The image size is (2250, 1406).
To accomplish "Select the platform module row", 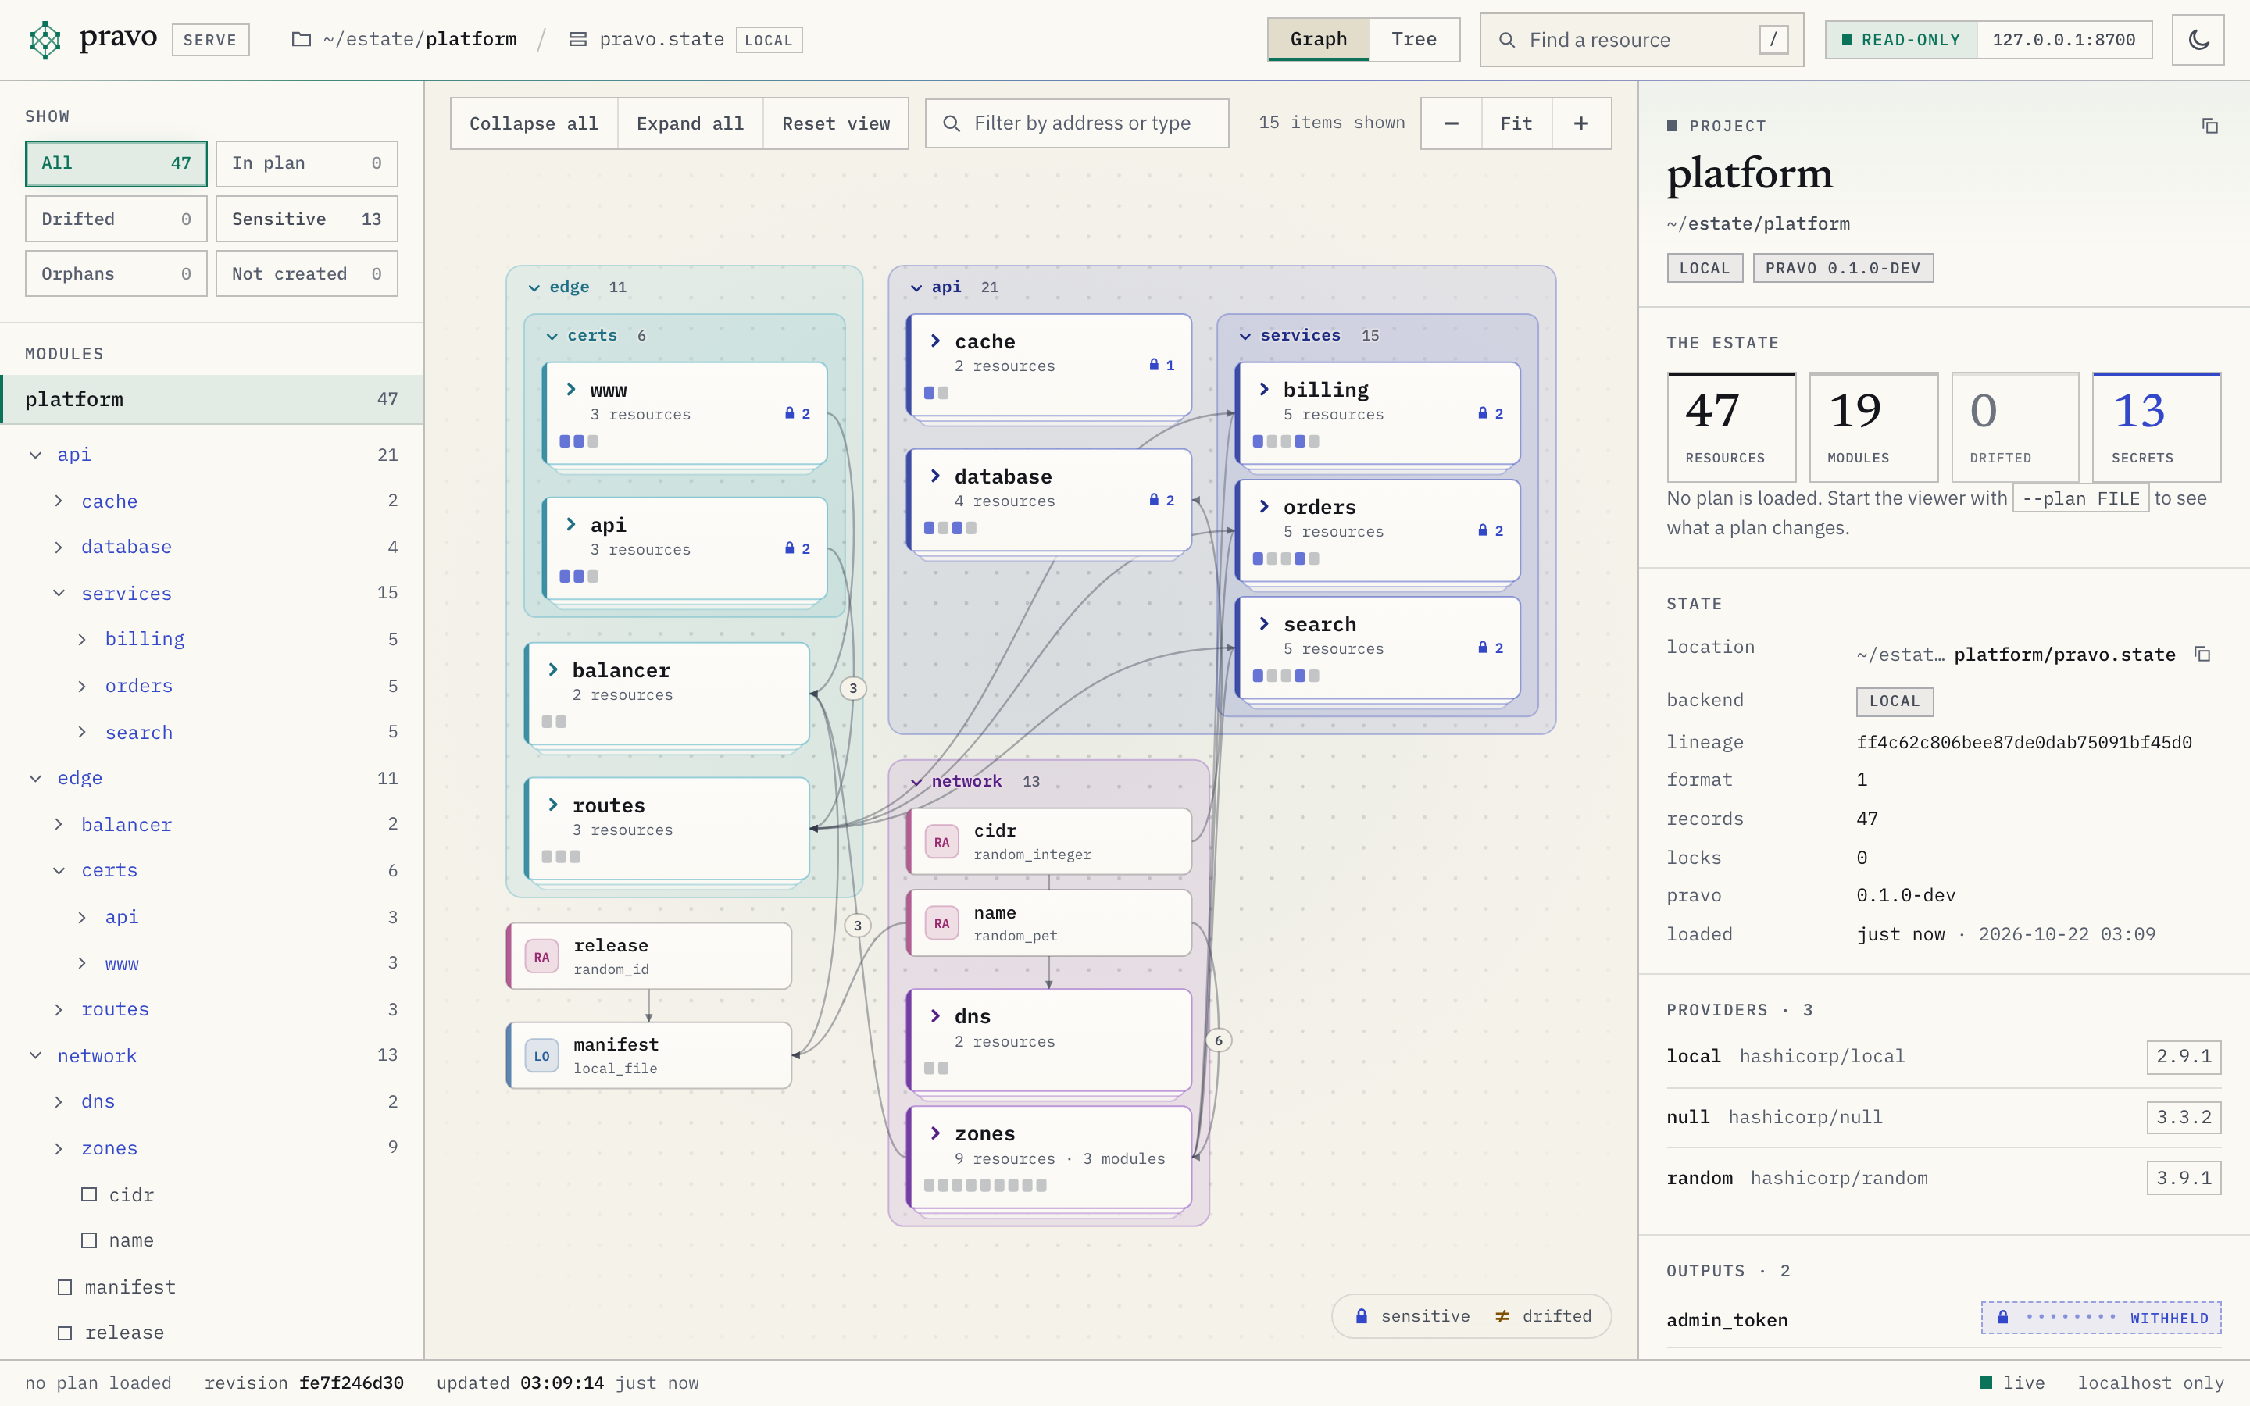I will 212,399.
